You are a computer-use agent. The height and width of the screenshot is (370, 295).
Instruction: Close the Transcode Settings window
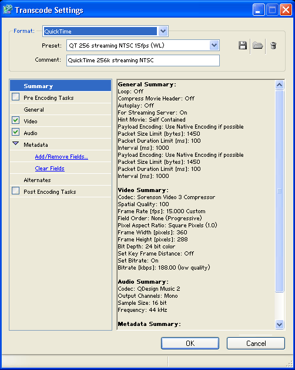286,10
